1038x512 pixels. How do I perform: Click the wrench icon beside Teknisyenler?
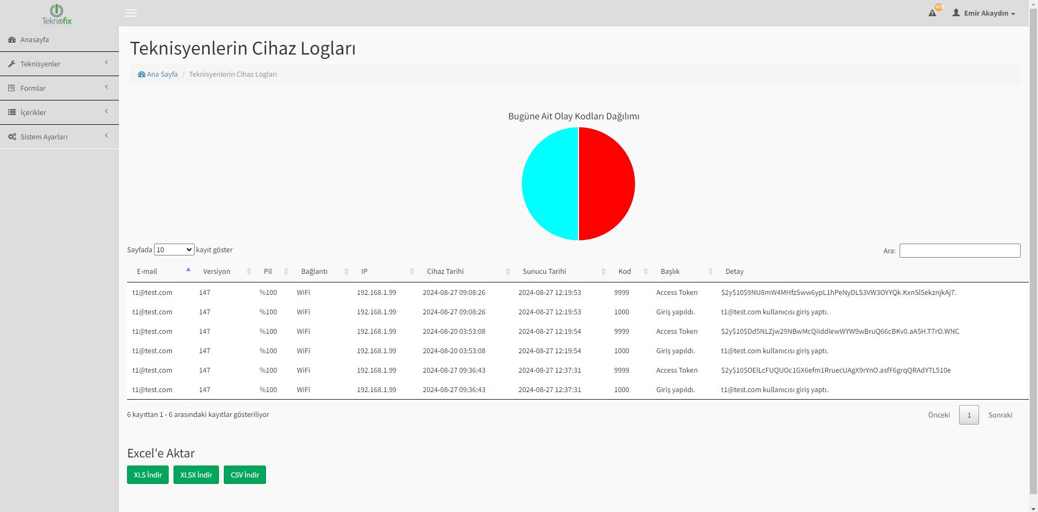click(x=12, y=64)
